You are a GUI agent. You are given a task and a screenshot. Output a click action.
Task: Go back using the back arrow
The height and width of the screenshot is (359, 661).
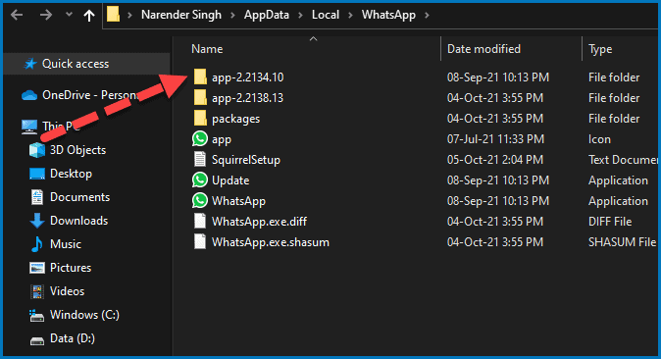17,15
